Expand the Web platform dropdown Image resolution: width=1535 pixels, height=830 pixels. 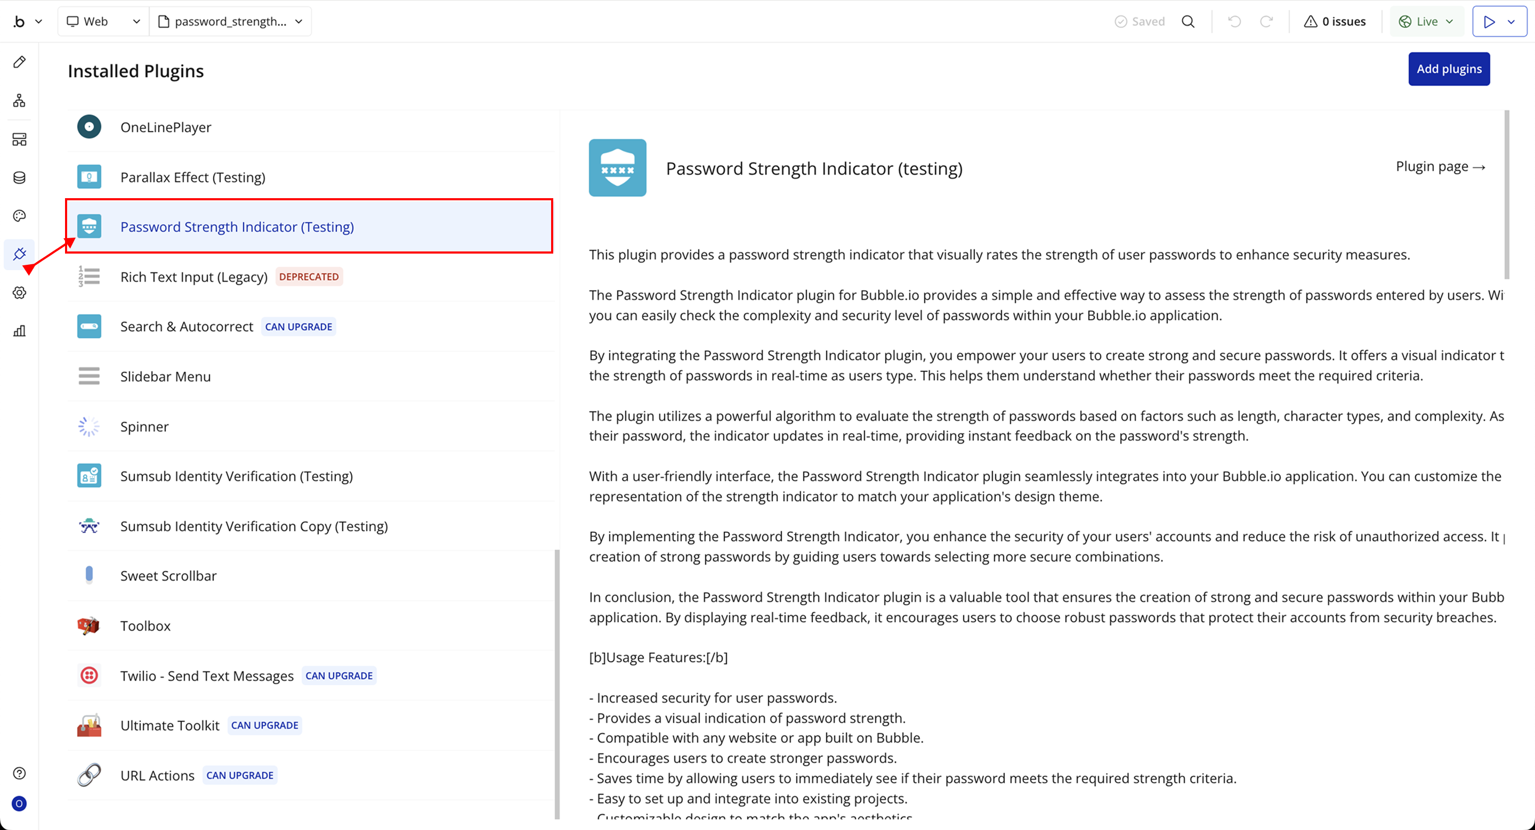[102, 21]
